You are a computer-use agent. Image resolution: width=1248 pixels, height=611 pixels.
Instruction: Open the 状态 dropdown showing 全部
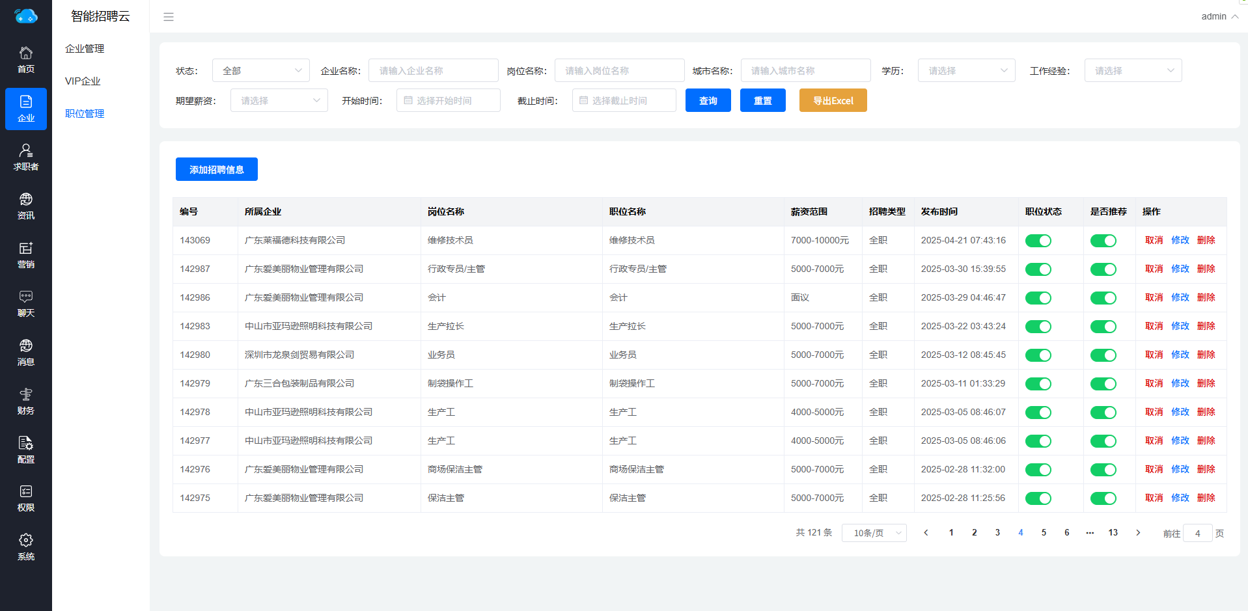coord(261,70)
